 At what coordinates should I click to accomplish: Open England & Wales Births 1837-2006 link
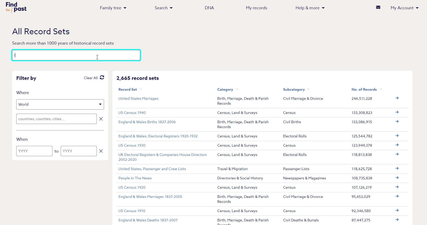pos(147,122)
